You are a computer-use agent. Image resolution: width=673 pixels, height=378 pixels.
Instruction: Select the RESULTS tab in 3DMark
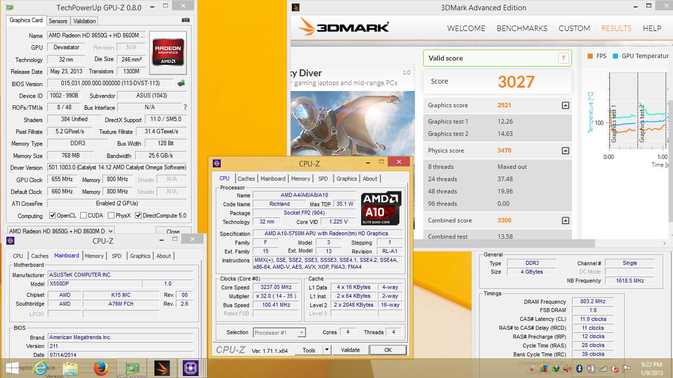tap(616, 28)
